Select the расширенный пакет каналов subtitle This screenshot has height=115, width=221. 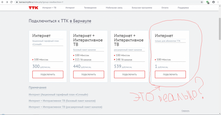pos(128,50)
